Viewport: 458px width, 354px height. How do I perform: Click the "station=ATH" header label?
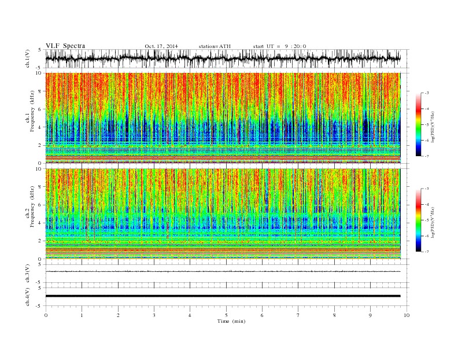click(215, 46)
